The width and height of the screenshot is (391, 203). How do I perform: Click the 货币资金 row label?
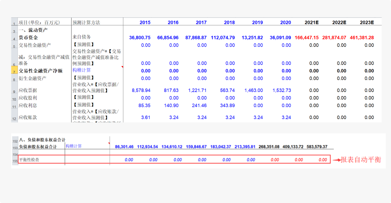pyautogui.click(x=28, y=37)
